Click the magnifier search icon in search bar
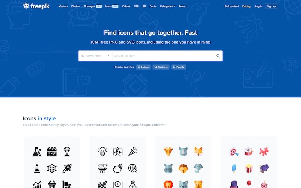The height and width of the screenshot is (188, 301). tap(218, 56)
